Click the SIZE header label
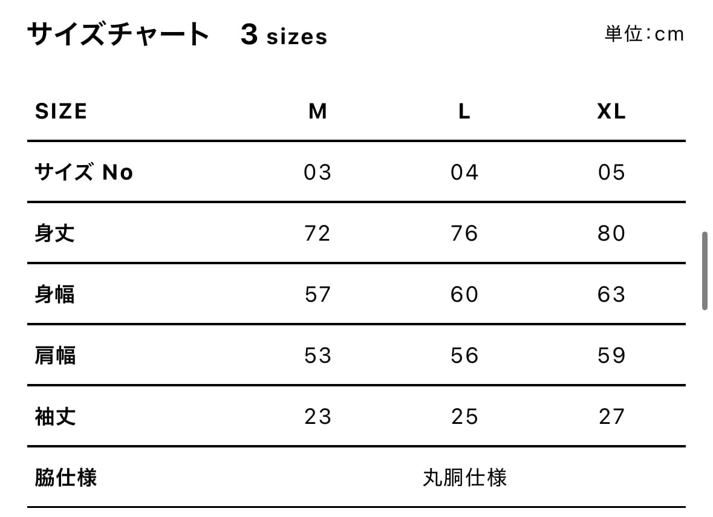 (x=61, y=111)
